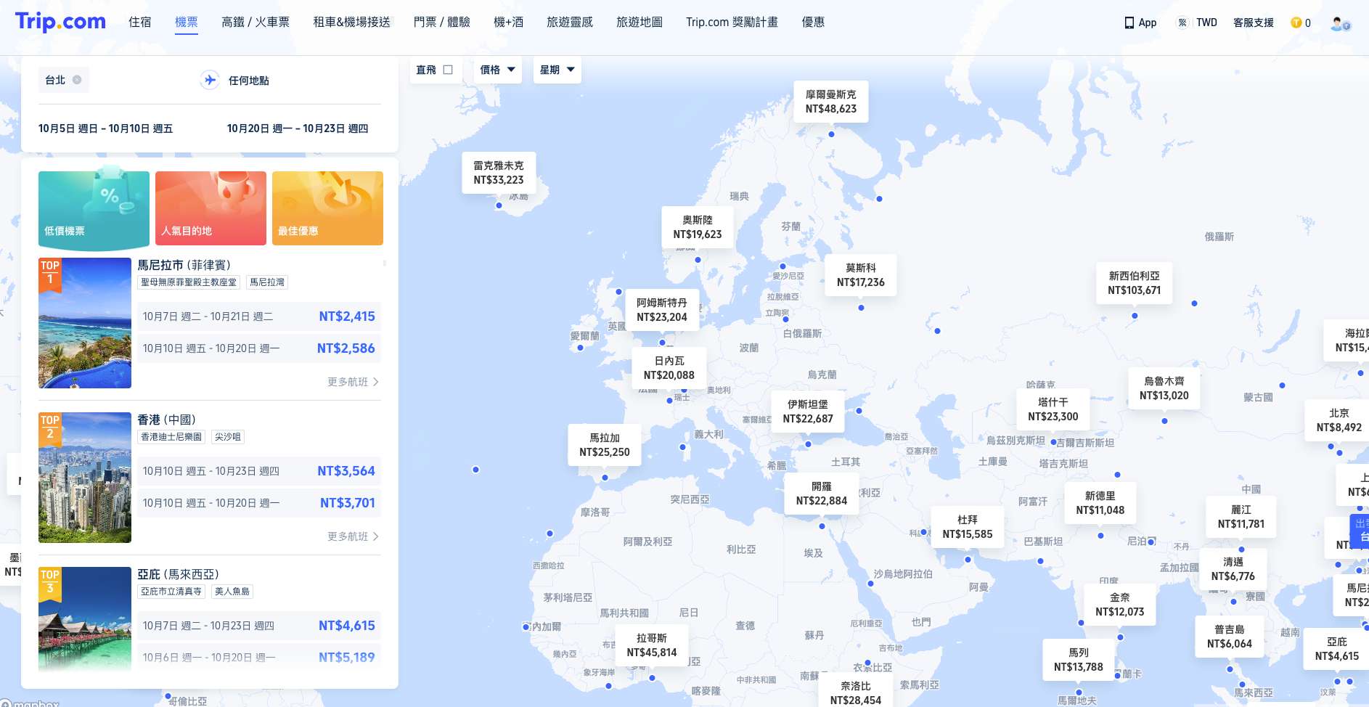Click the 新德里 NT$11,048 map marker
The image size is (1369, 707).
pos(1100,503)
